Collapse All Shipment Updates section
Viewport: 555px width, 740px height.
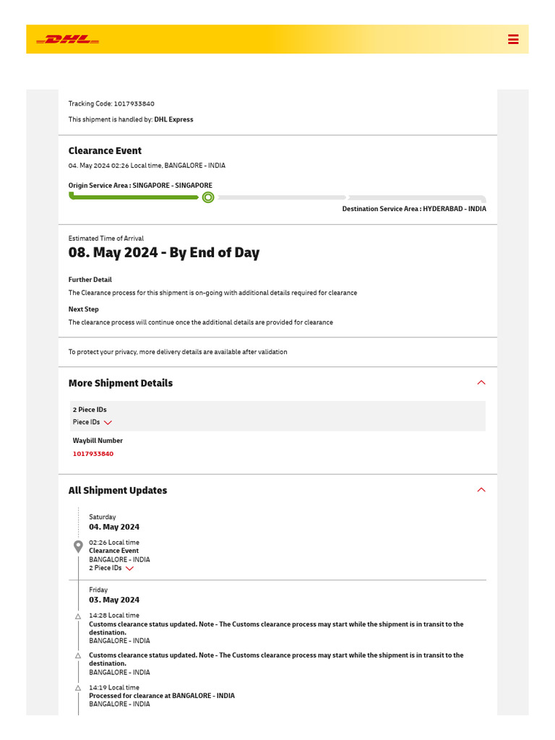[x=481, y=490]
